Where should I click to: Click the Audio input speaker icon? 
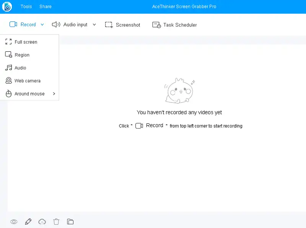[56, 25]
